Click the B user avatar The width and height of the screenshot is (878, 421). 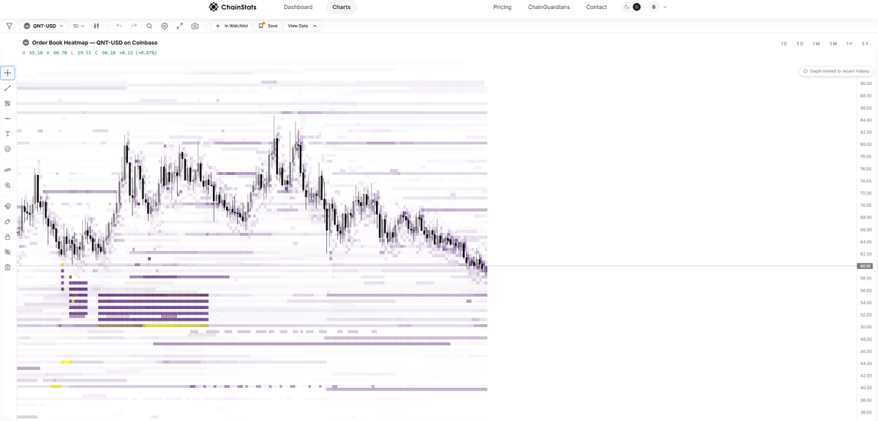654,7
